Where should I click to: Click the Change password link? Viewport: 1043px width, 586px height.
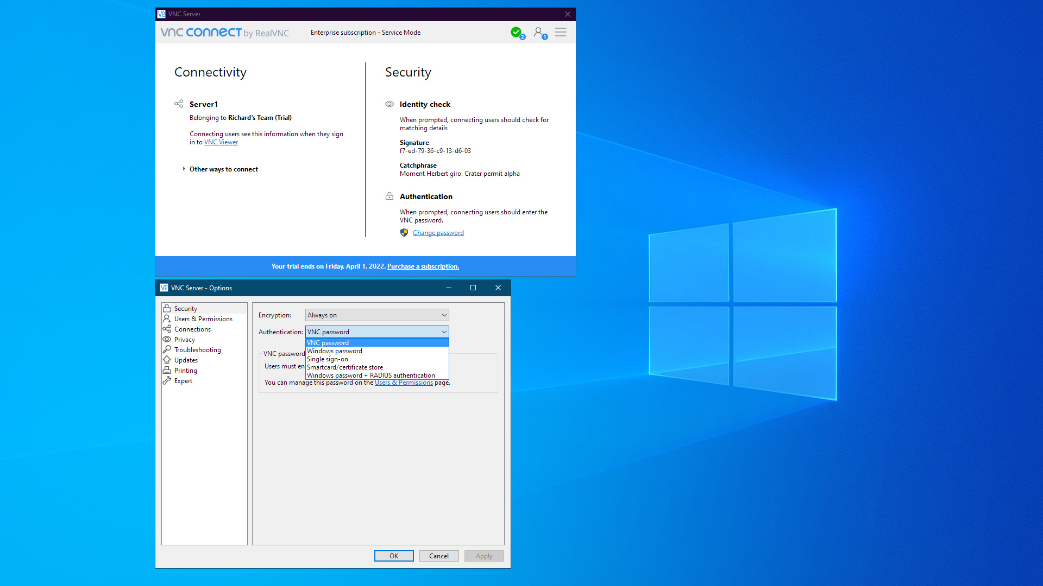(x=438, y=233)
